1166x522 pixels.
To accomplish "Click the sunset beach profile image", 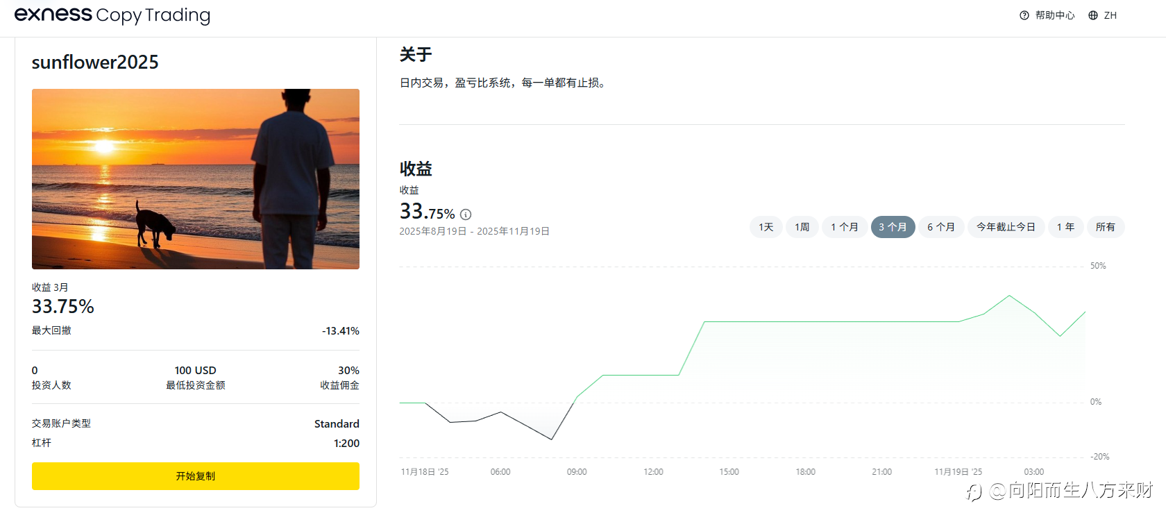I will tap(196, 179).
